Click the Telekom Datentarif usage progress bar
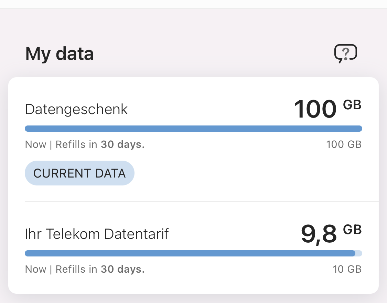 point(190,254)
